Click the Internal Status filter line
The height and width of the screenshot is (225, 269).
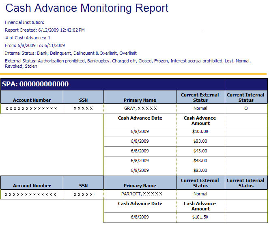click(71, 53)
